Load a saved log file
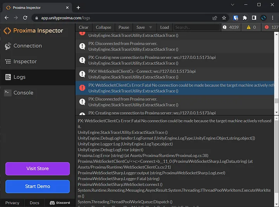 pos(164,28)
